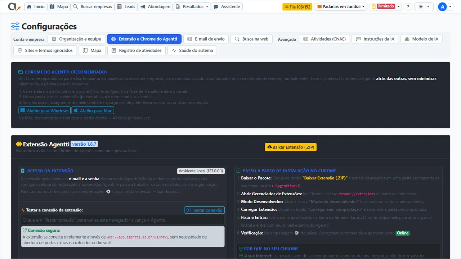Open the Ilimitado plan dropdown
The image size is (461, 259).
click(385, 7)
